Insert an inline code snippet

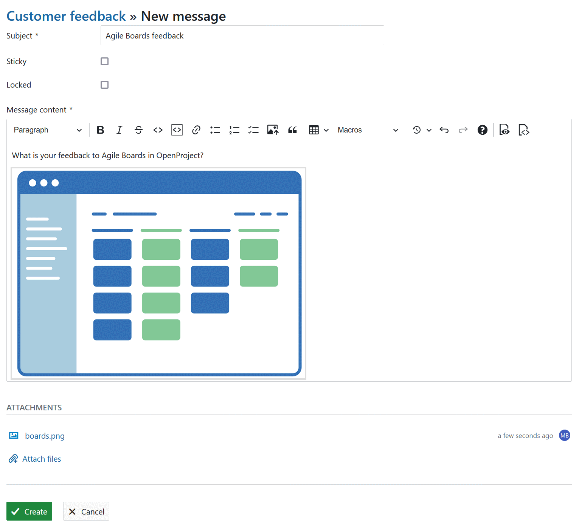point(158,130)
